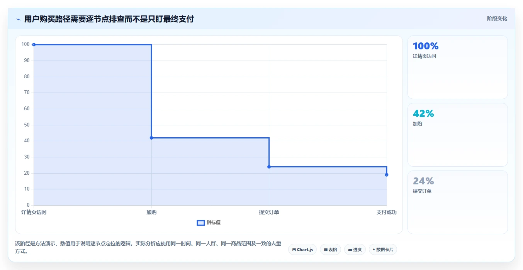Viewport: 523px width, 270px height.
Task: Click the lightning icon beside the title
Action: [x=18, y=19]
